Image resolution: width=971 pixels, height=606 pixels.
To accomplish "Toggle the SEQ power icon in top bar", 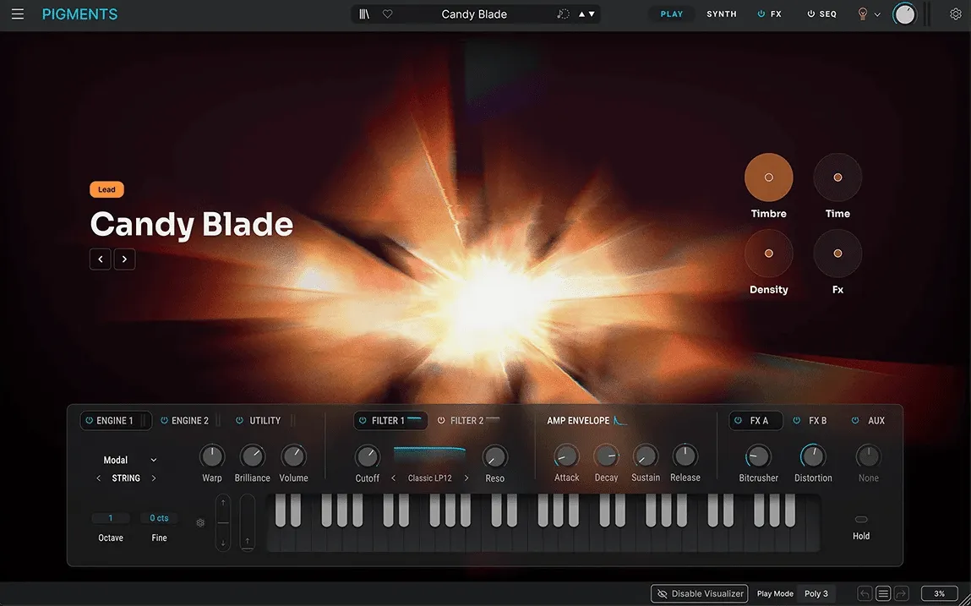I will coord(810,14).
